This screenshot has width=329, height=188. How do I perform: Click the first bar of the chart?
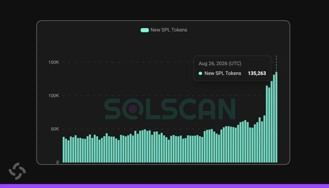[64, 150]
